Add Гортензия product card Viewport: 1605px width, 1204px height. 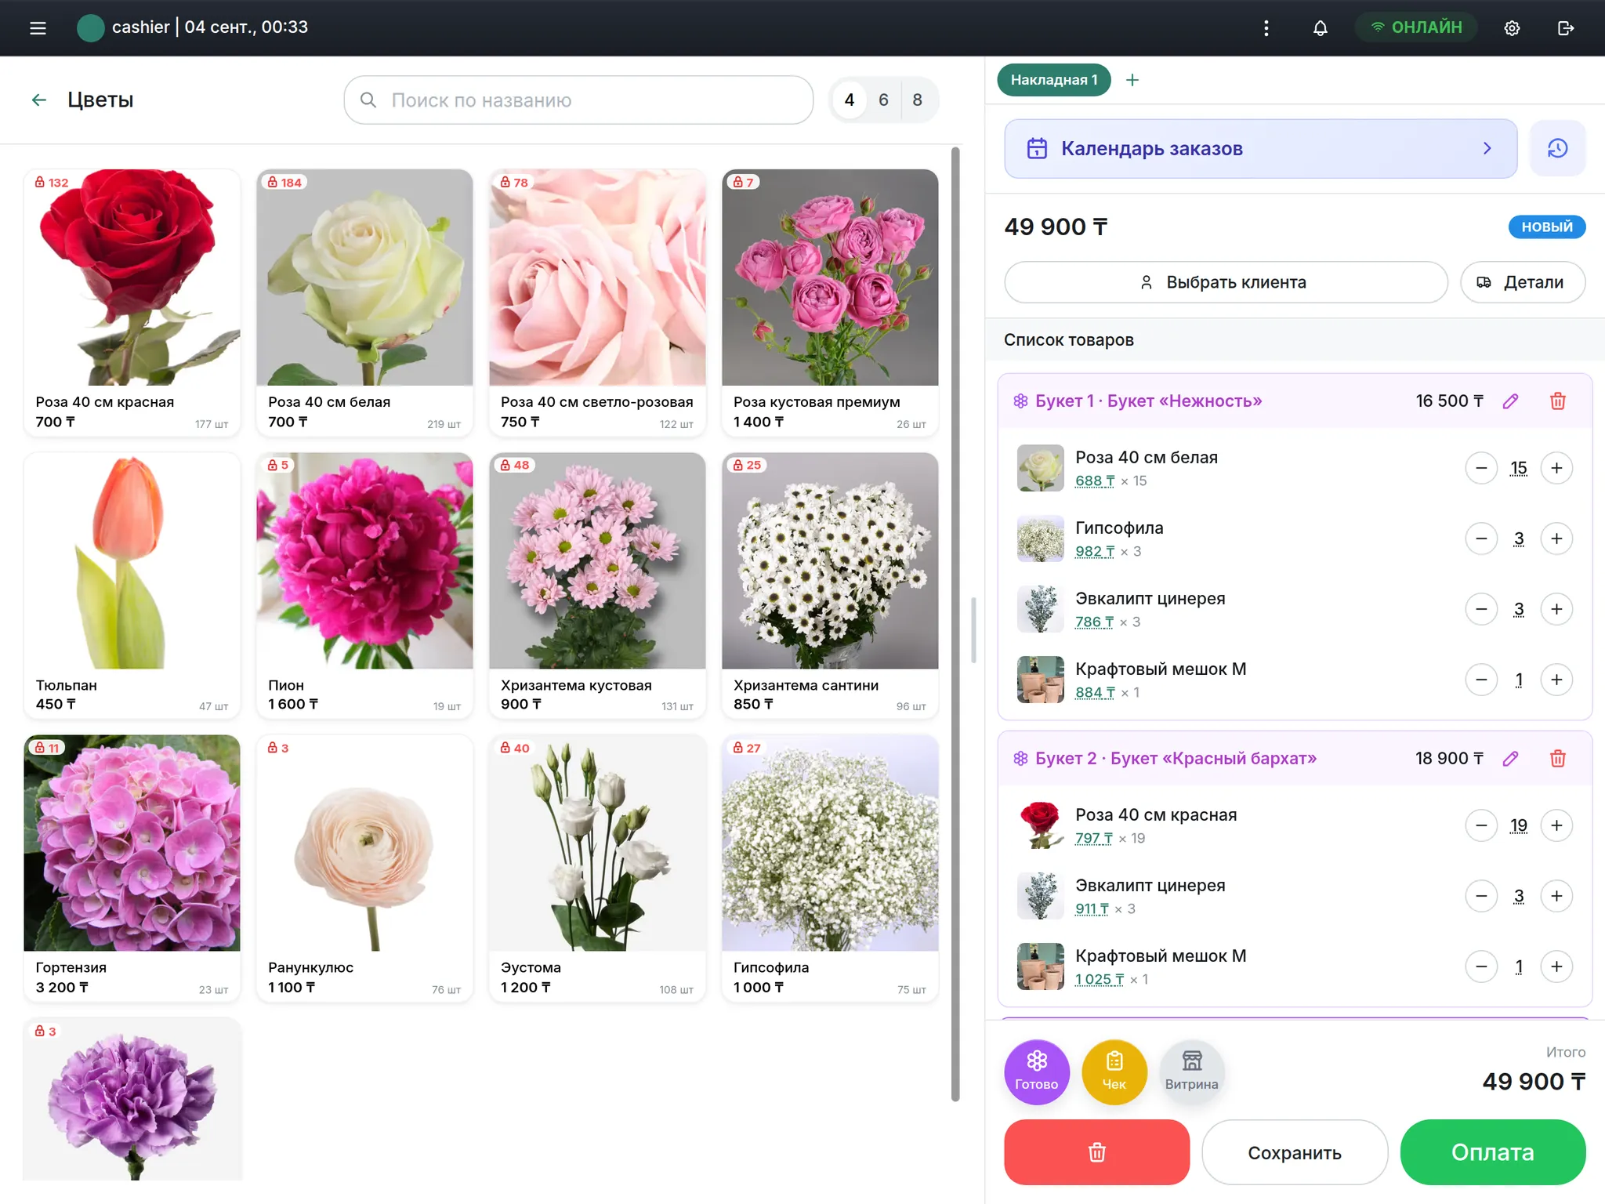(132, 868)
